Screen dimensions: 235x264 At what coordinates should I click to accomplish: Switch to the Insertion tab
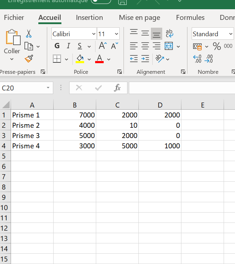point(89,18)
